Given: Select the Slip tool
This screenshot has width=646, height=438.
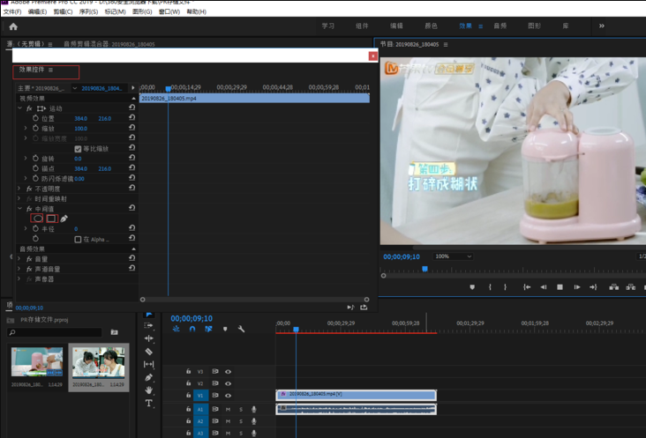Looking at the screenshot, I should pyautogui.click(x=149, y=364).
